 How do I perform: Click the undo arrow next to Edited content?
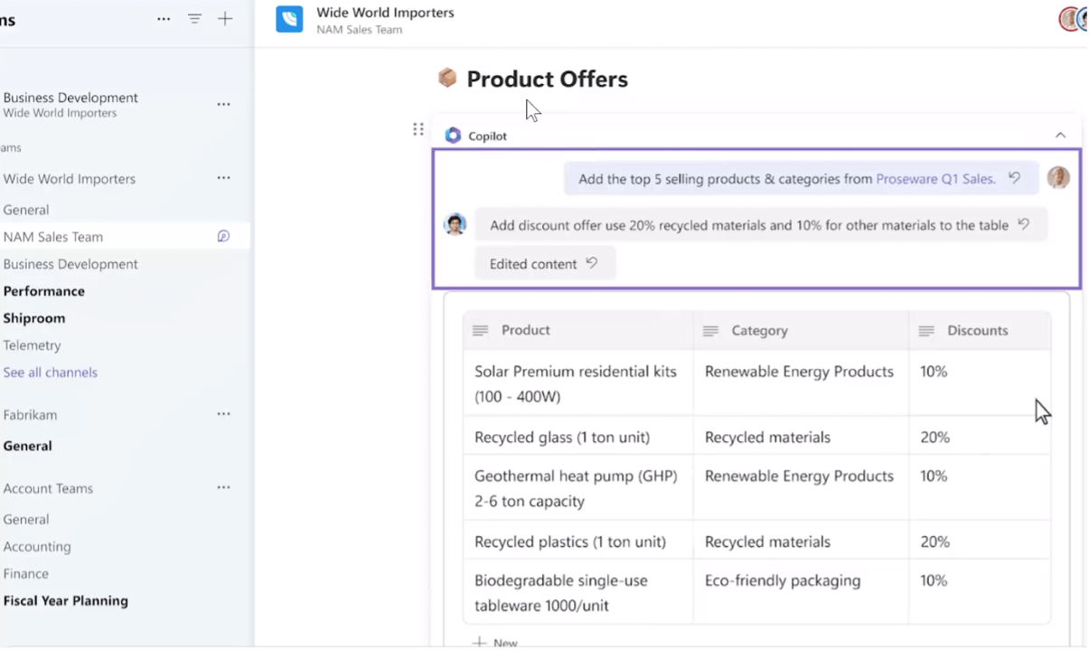(x=591, y=263)
